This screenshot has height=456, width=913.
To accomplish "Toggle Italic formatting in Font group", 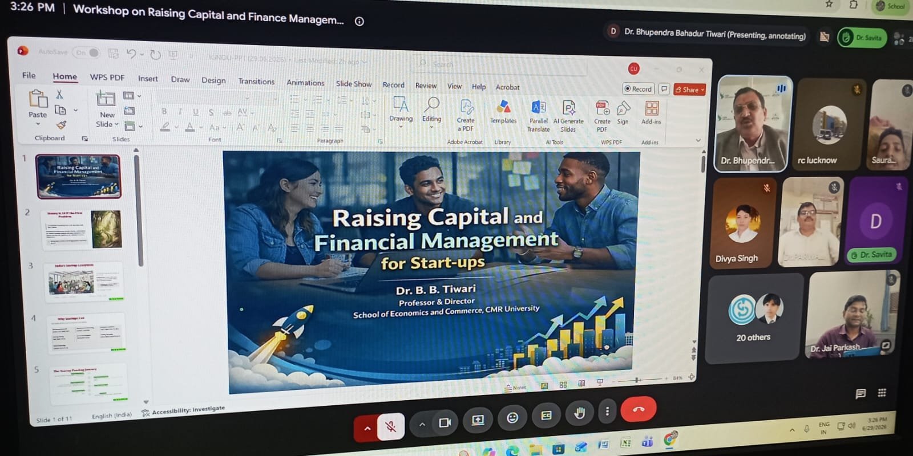I will point(180,112).
